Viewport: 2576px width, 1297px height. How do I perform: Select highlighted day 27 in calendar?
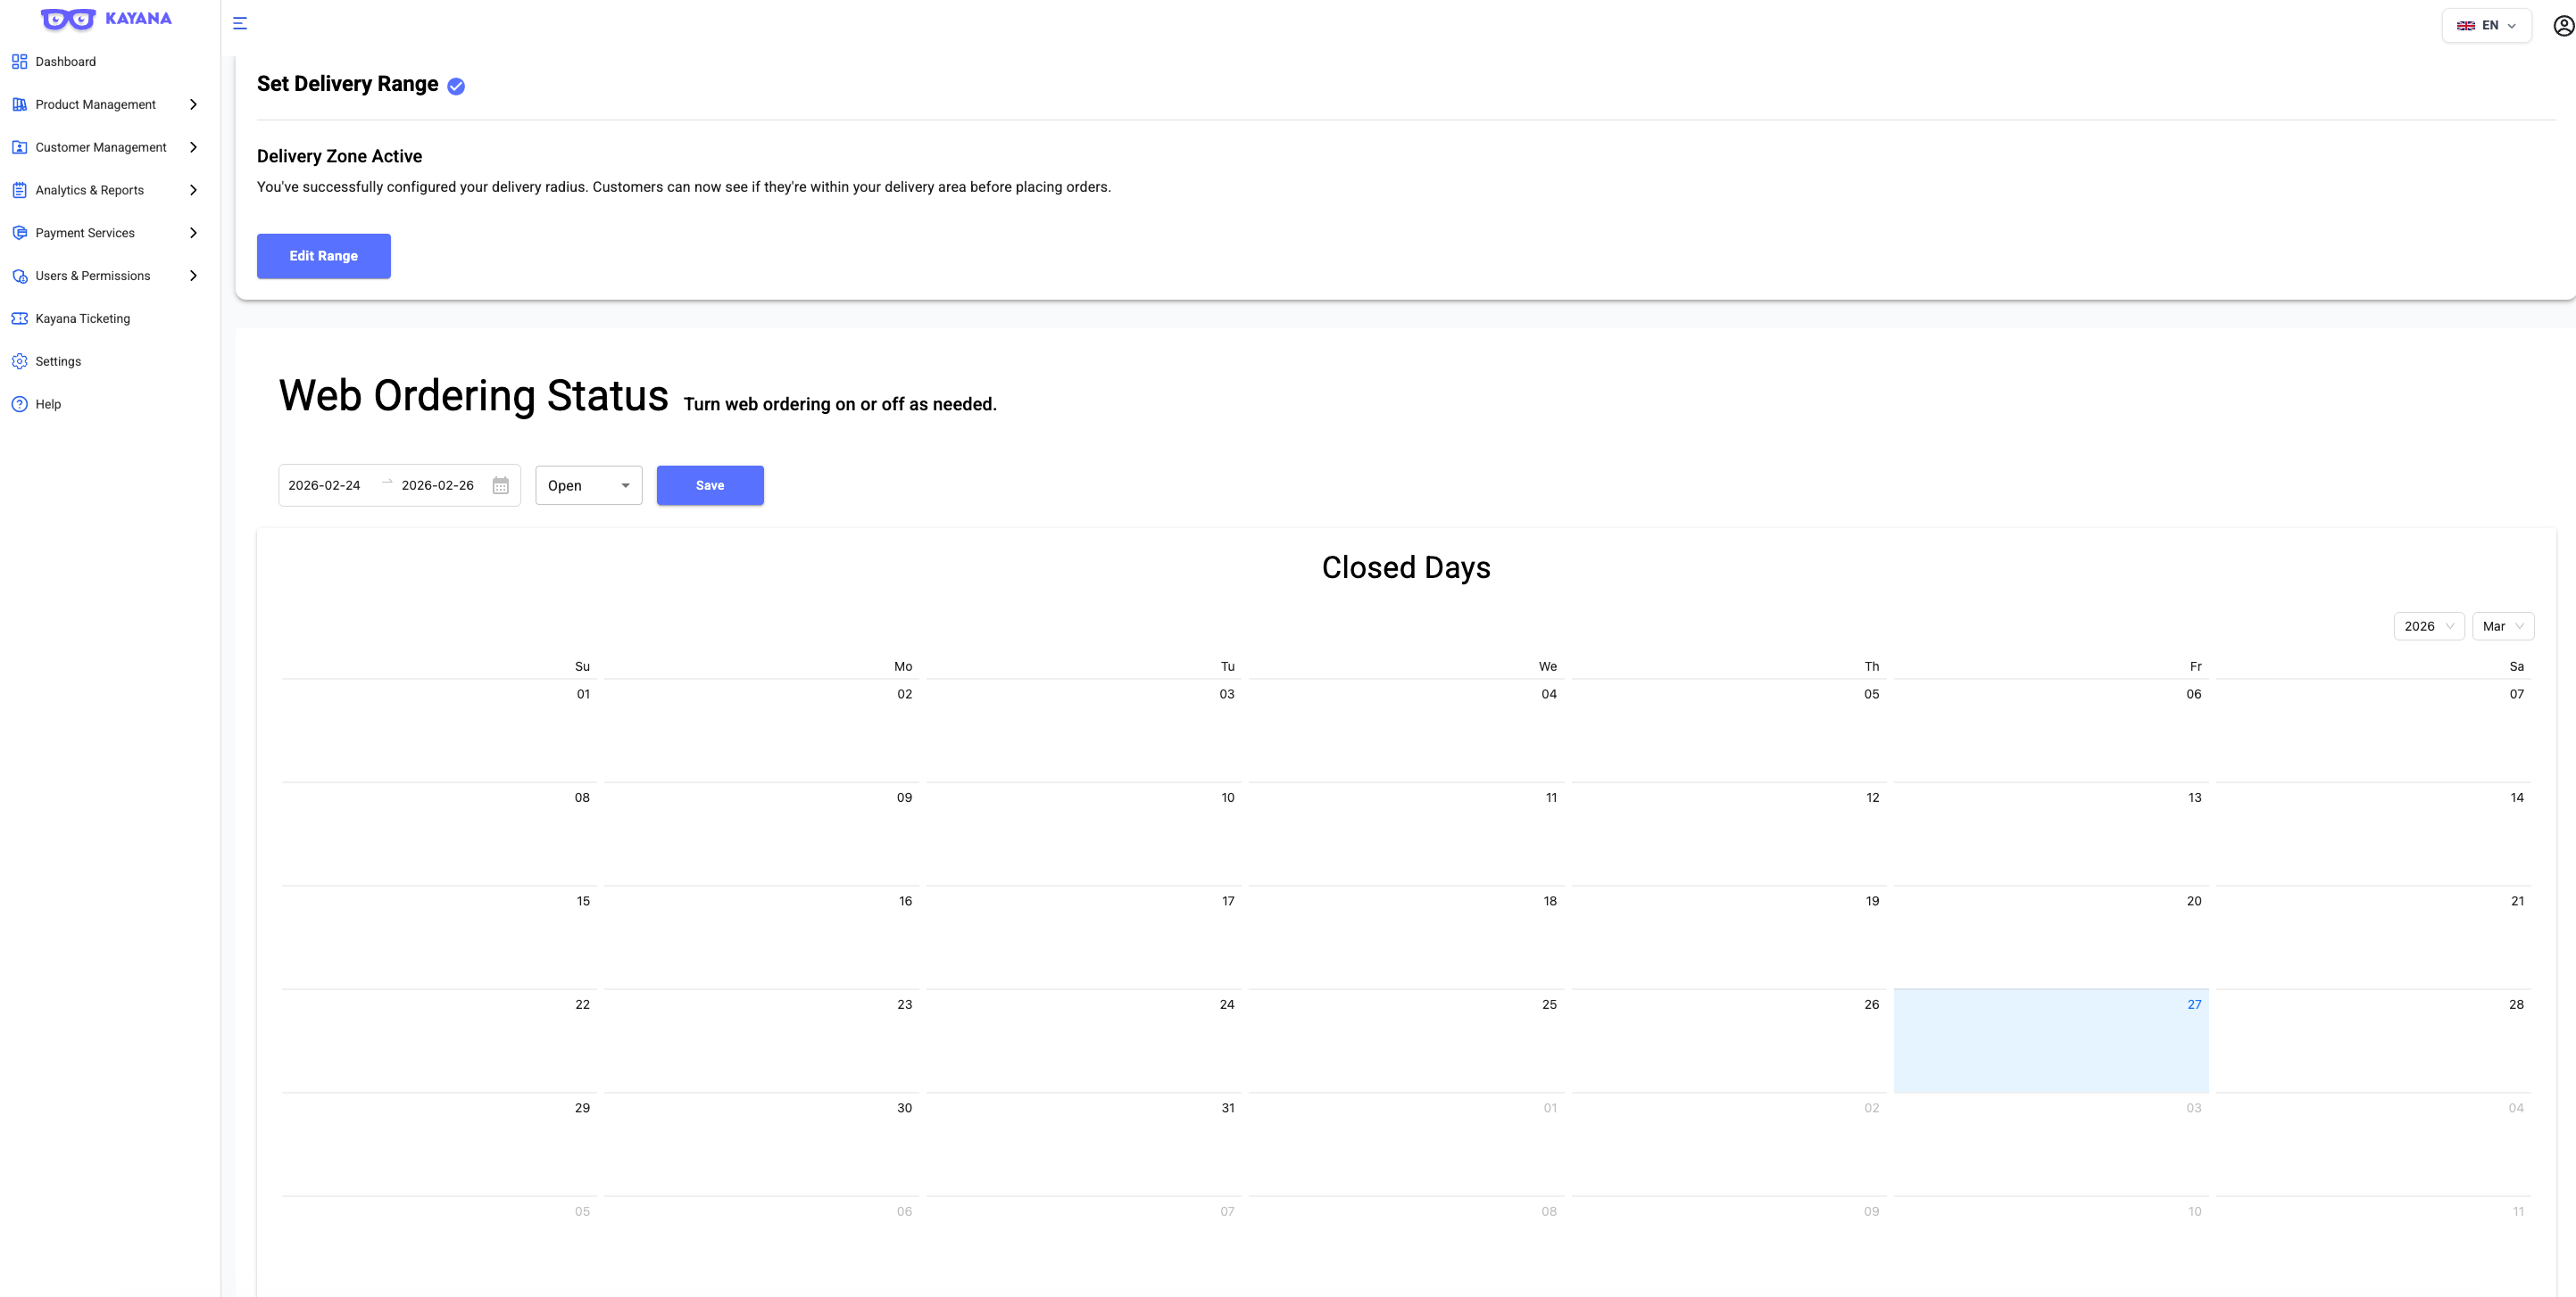pyautogui.click(x=2051, y=1040)
